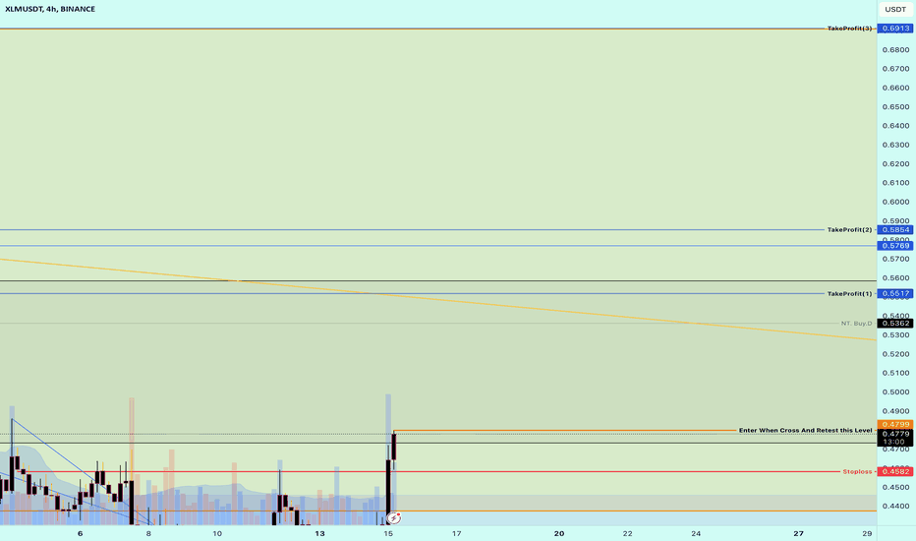Select the 0.5769 price tag
This screenshot has width=916, height=541.
tap(895, 246)
